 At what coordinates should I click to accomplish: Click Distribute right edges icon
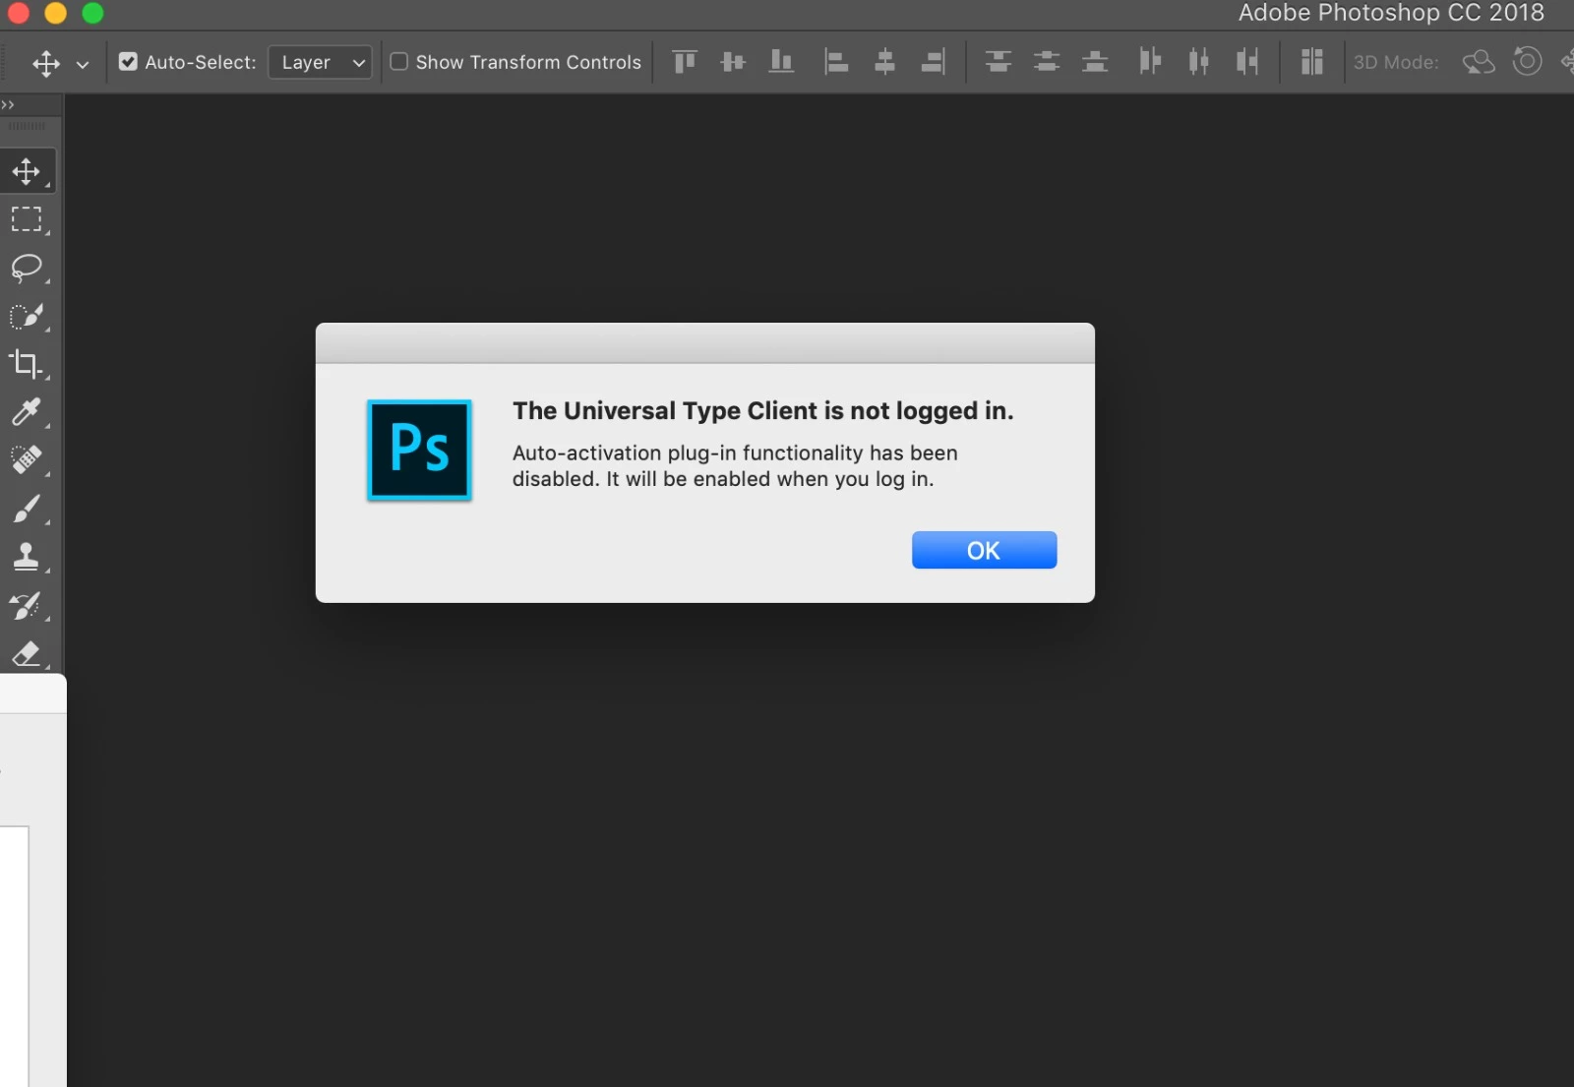click(1247, 62)
